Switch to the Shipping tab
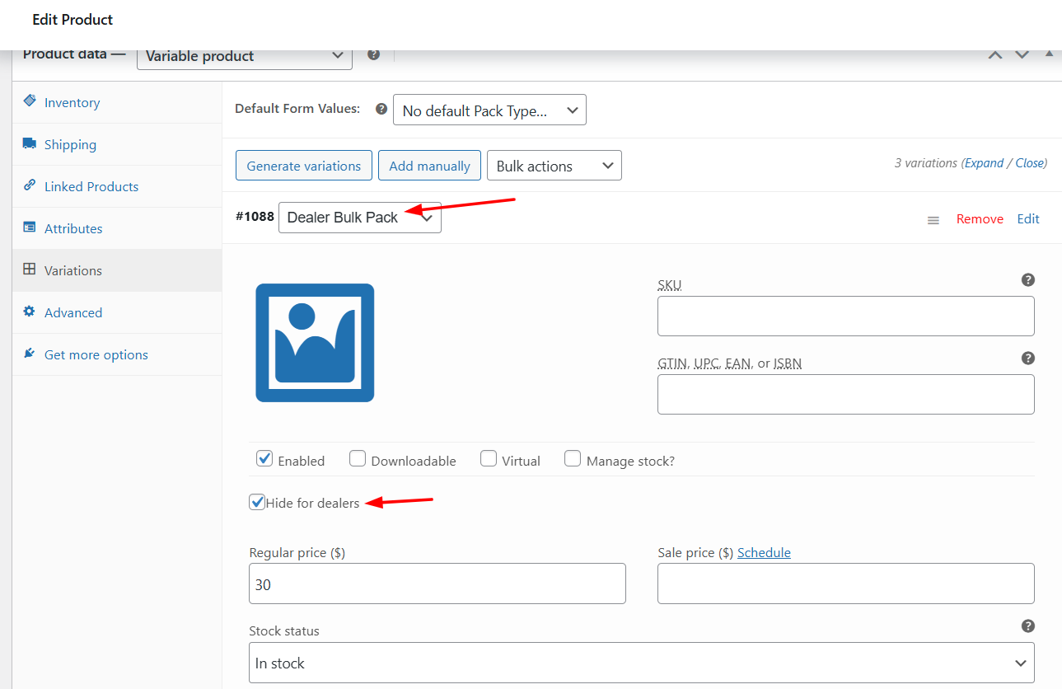Viewport: 1062px width, 689px height. click(x=117, y=144)
